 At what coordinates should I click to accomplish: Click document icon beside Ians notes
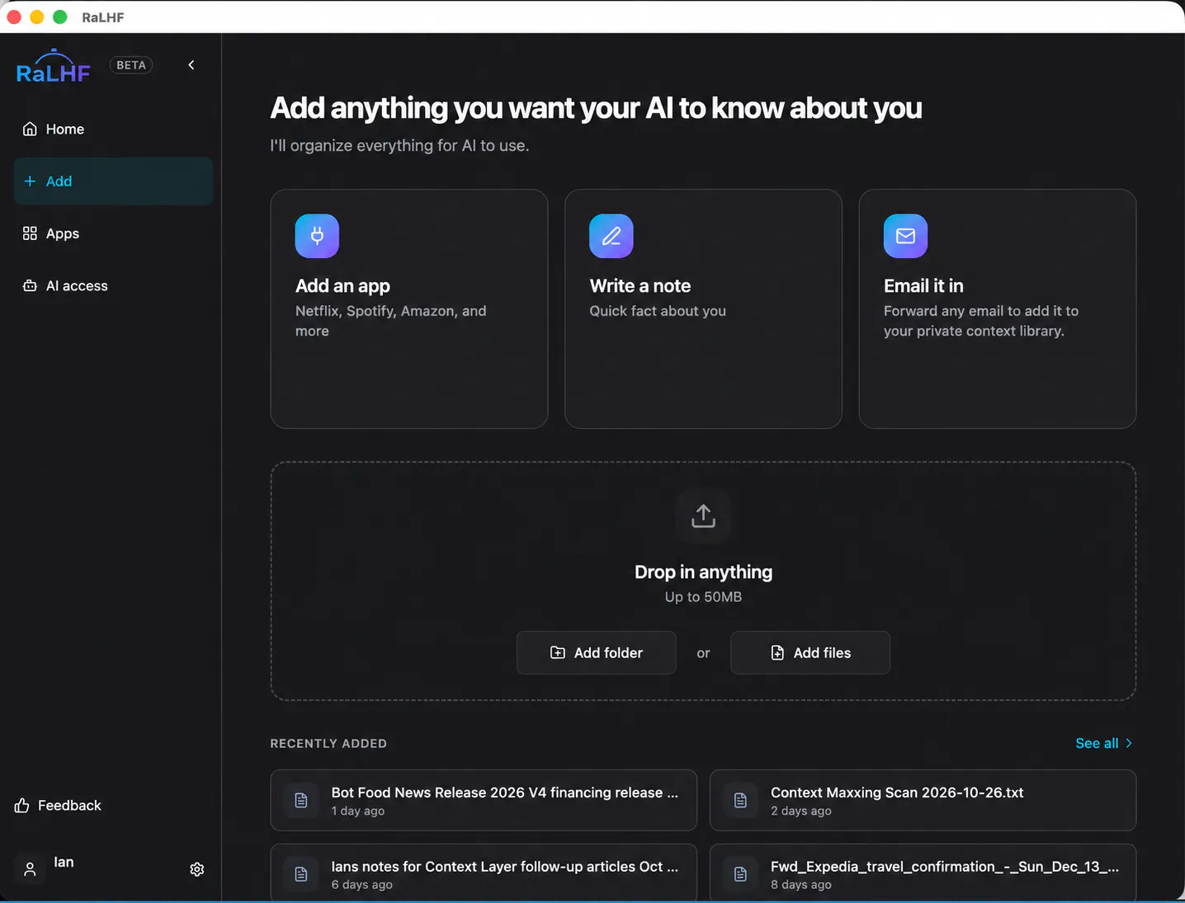301,874
